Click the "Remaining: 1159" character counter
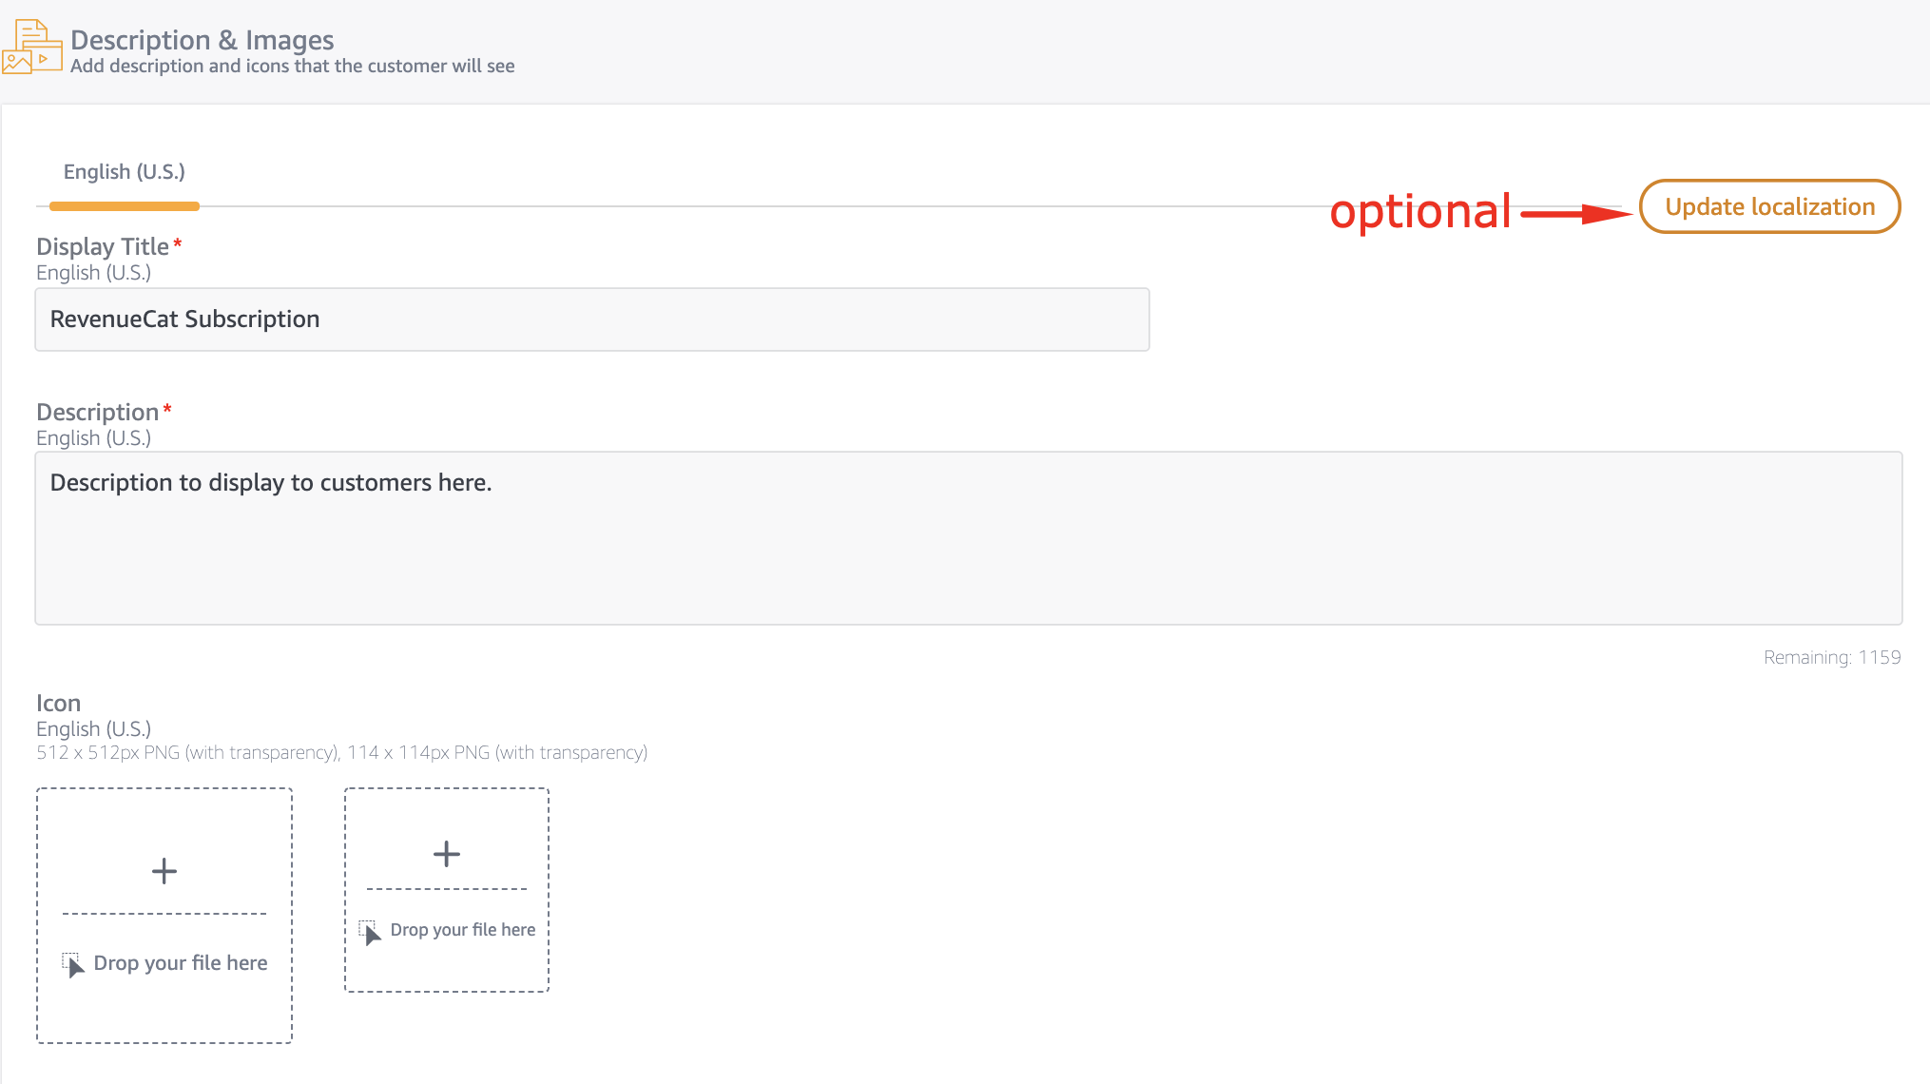 coord(1831,658)
